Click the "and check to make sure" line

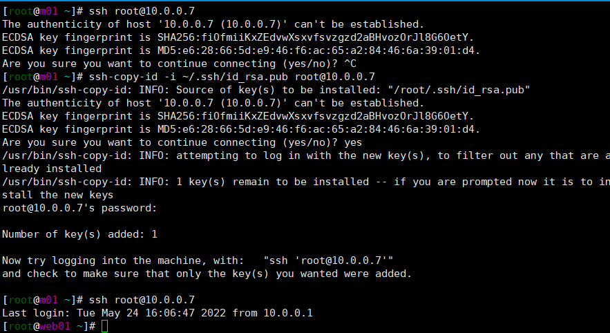click(207, 274)
